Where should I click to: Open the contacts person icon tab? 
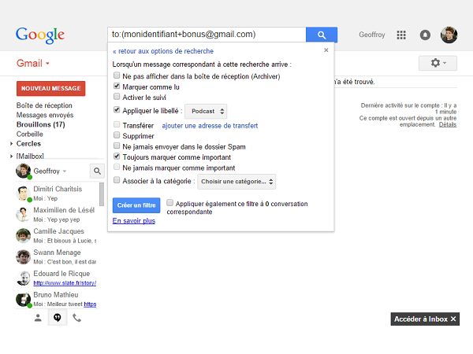[38, 318]
